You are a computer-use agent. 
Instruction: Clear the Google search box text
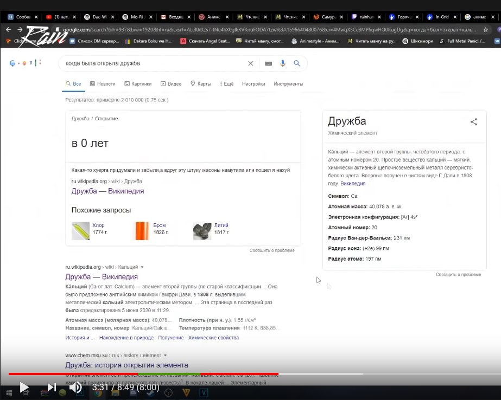[251, 63]
